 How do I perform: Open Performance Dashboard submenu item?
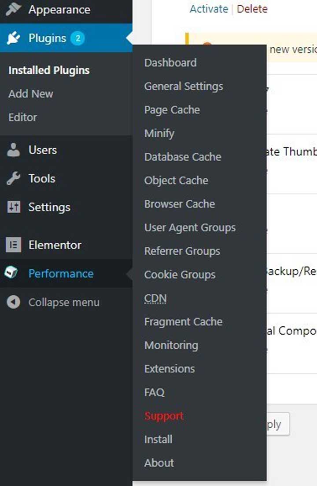[170, 63]
